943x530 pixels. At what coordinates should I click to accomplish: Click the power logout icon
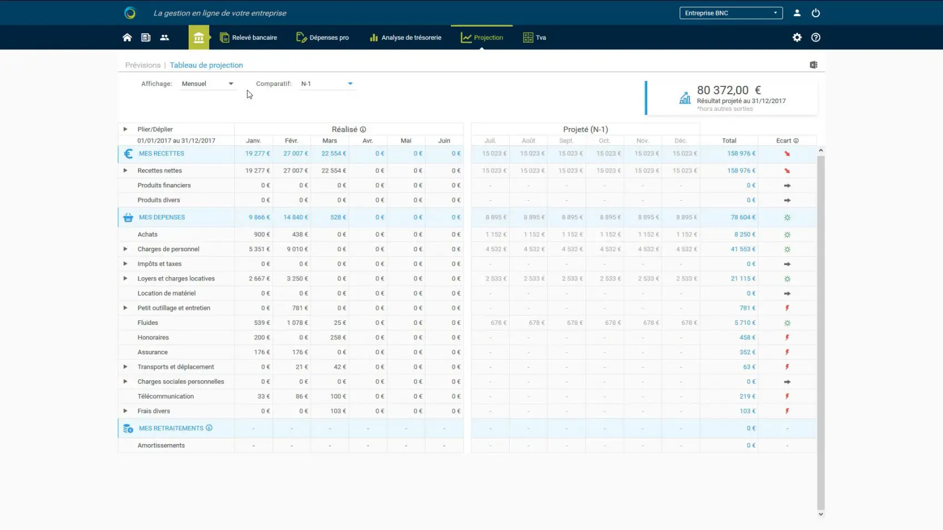(x=815, y=13)
